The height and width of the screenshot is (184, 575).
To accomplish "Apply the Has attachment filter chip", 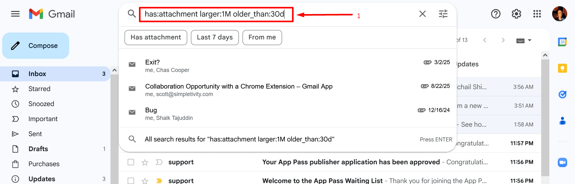I will tap(156, 38).
